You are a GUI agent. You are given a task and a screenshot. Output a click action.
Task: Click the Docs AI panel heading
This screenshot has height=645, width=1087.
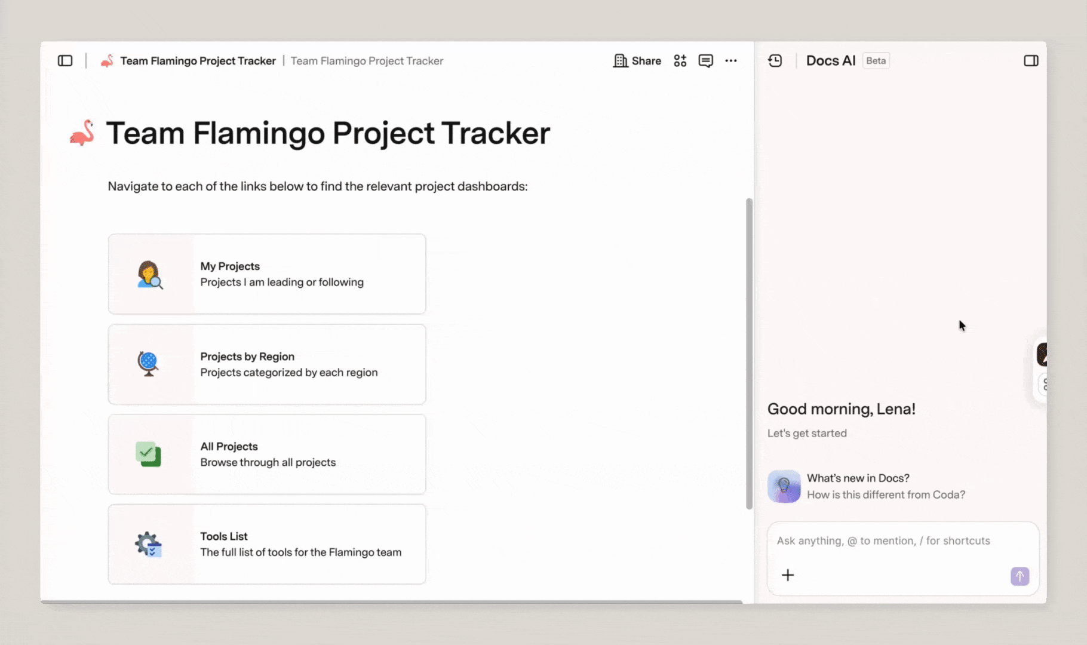(831, 61)
